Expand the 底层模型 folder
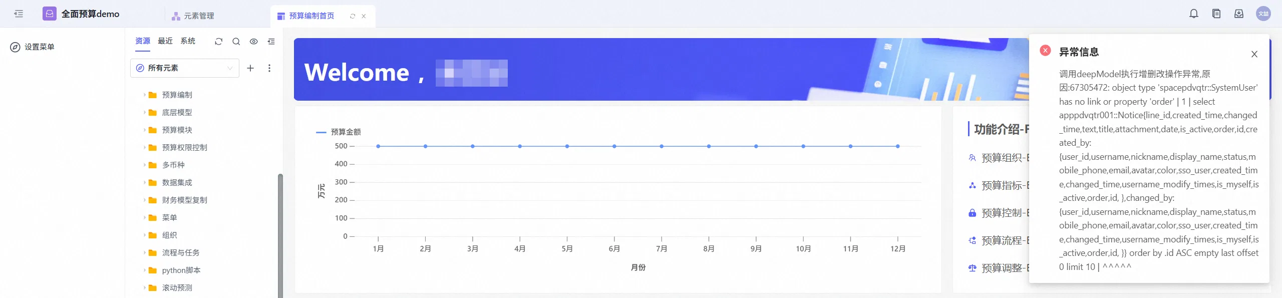 pos(145,112)
